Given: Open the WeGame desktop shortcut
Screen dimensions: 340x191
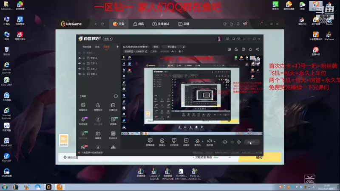Looking at the screenshot, I should point(329,37).
